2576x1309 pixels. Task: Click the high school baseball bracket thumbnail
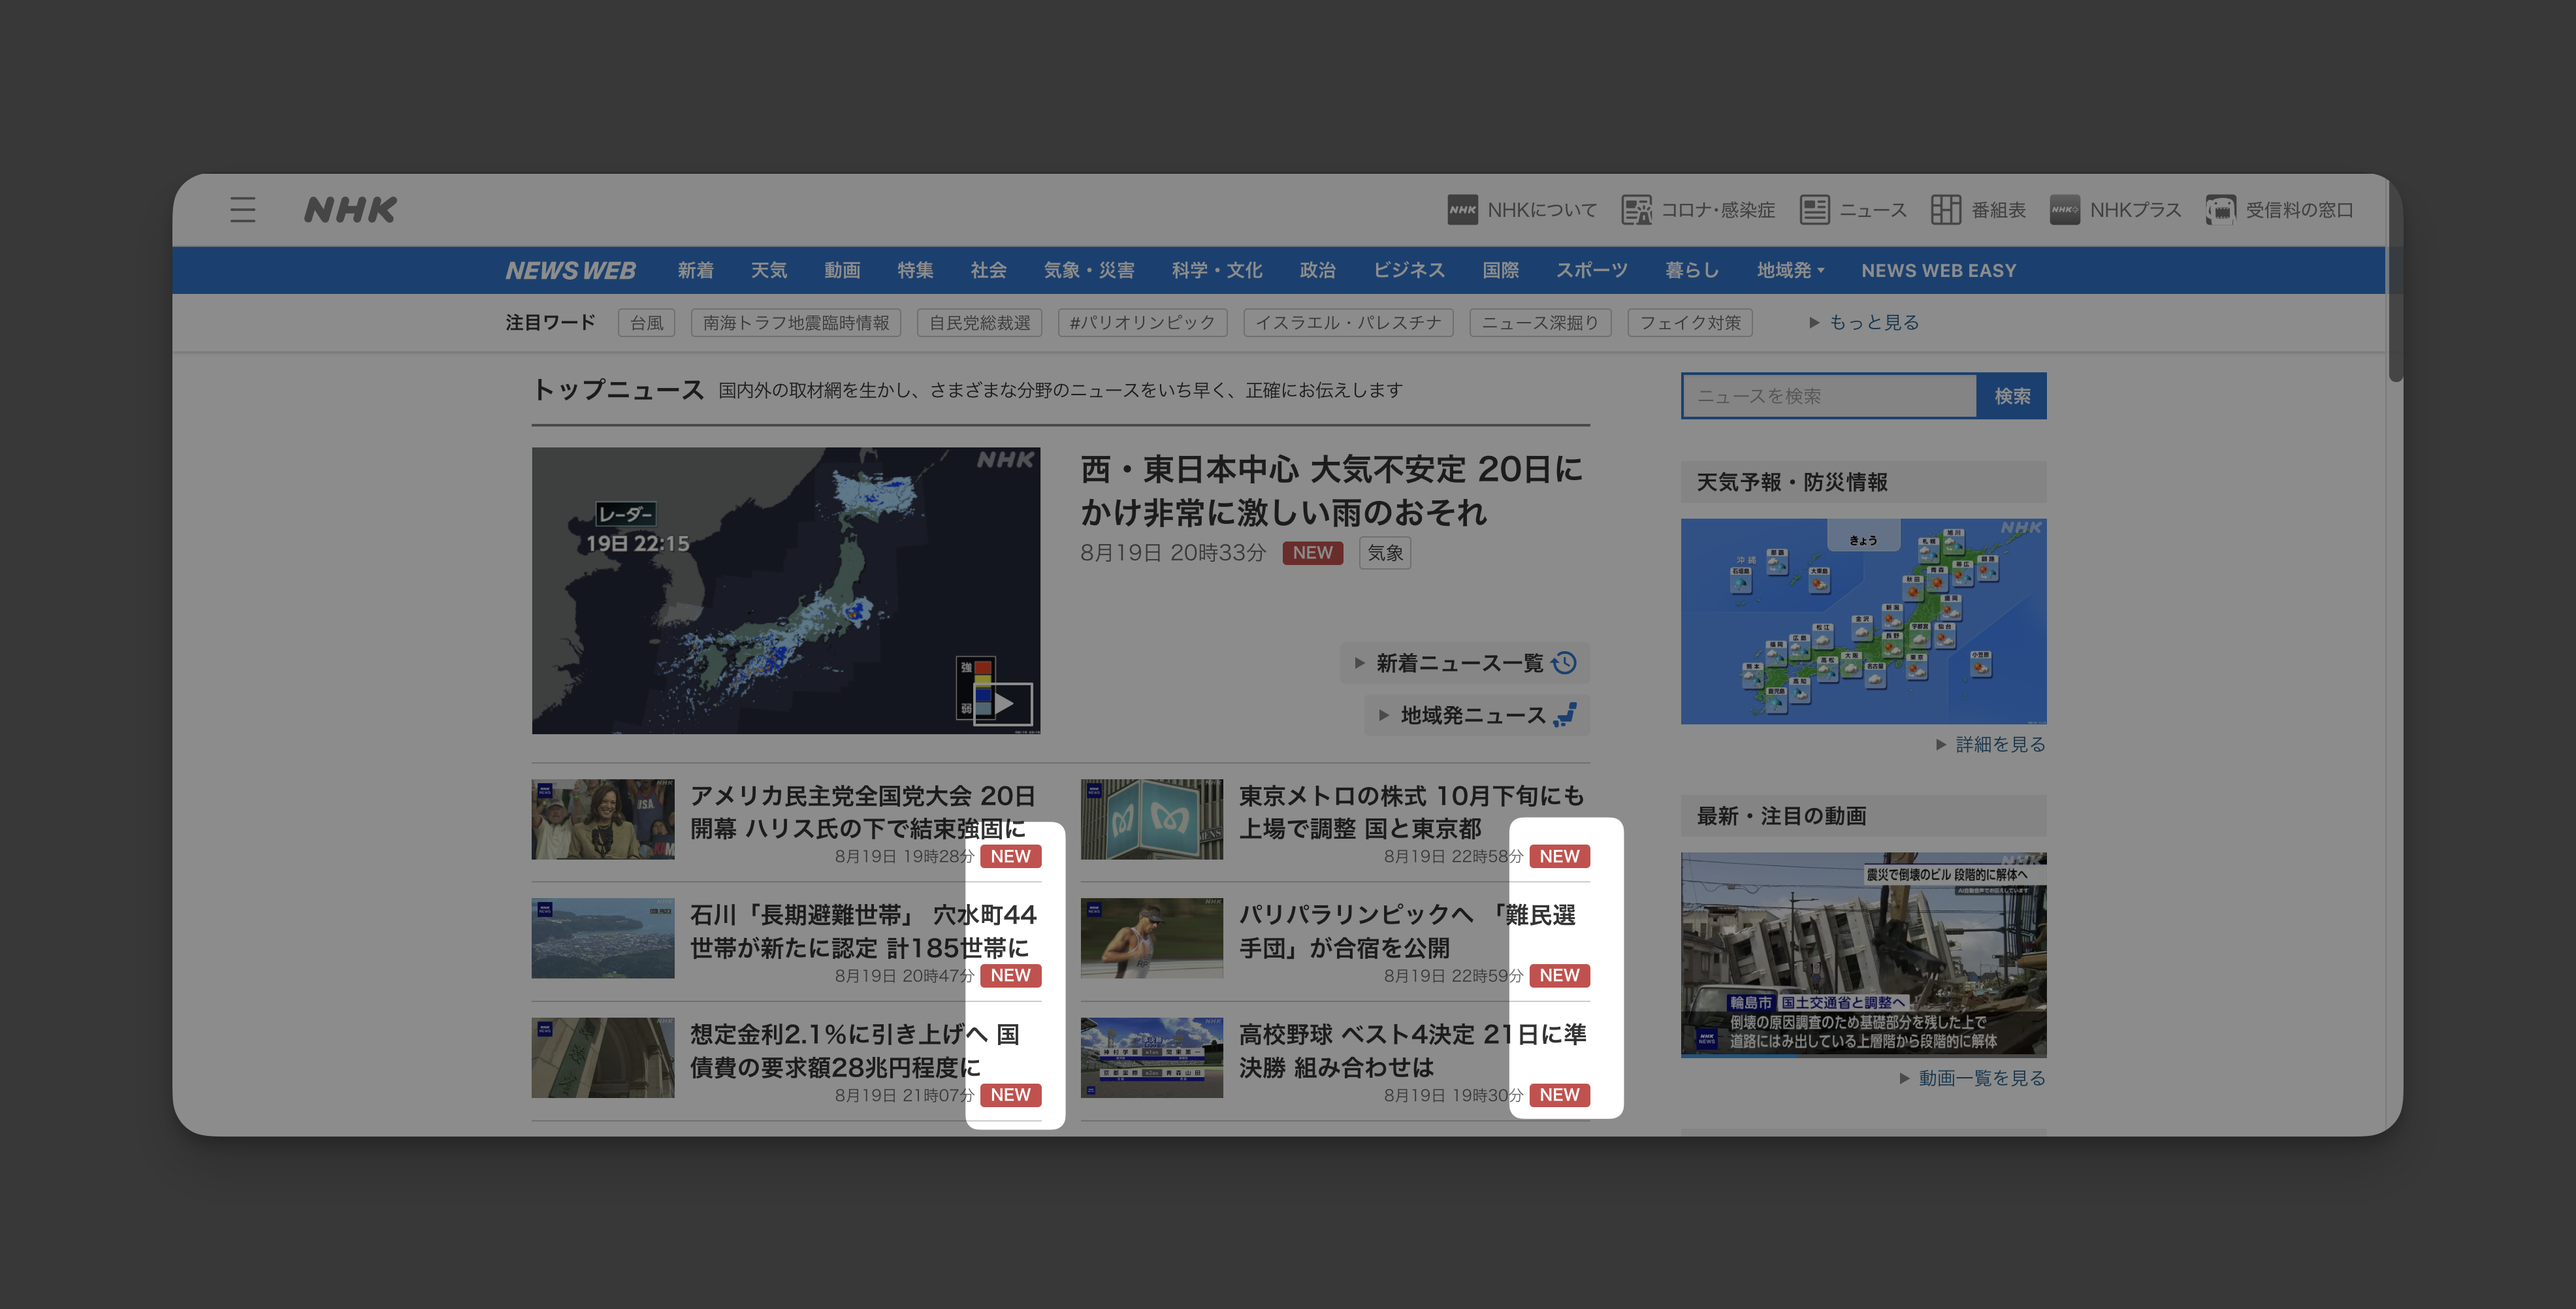pyautogui.click(x=1152, y=1058)
